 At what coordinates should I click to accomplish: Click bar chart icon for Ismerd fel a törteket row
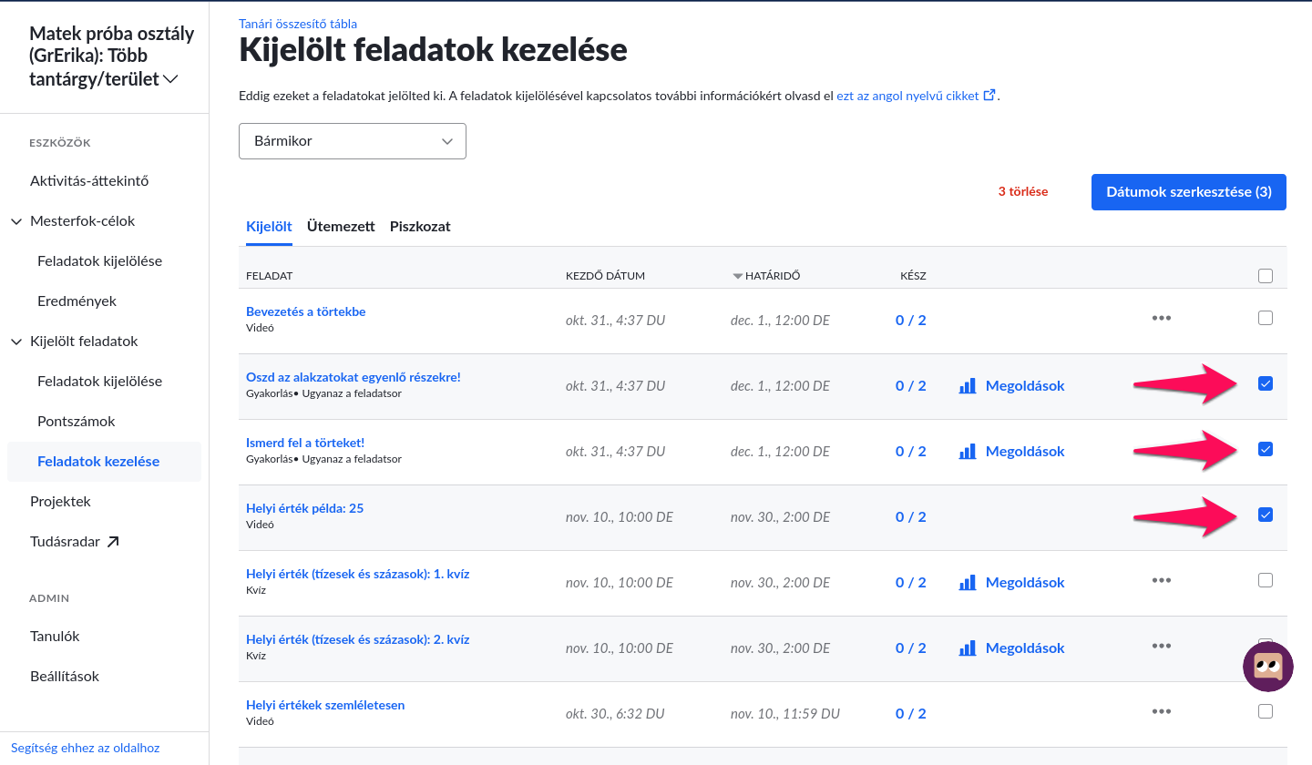968,452
